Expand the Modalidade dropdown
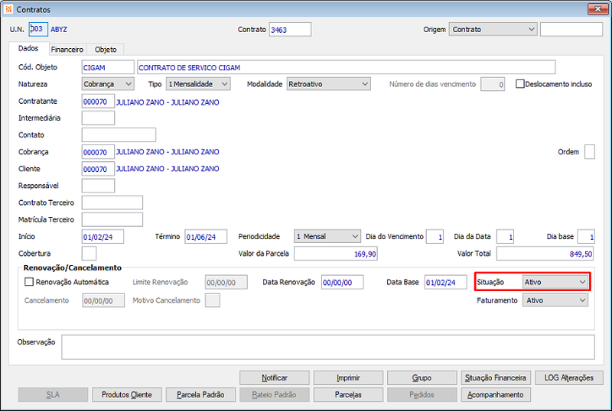Image resolution: width=612 pixels, height=411 pixels. pos(329,84)
